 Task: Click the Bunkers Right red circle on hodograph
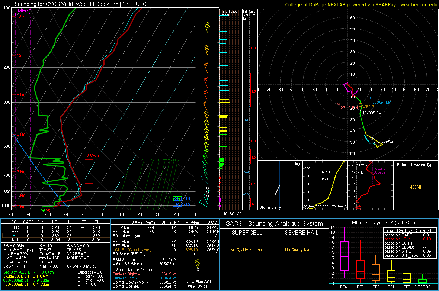(x=339, y=104)
